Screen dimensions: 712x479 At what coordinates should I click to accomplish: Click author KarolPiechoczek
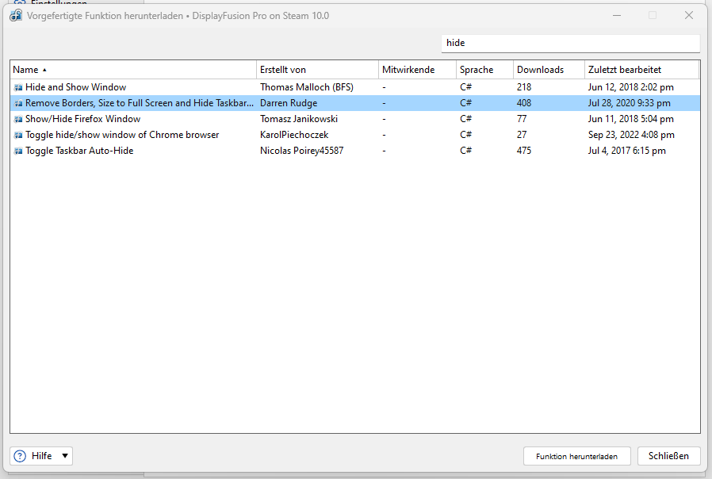[x=294, y=135]
